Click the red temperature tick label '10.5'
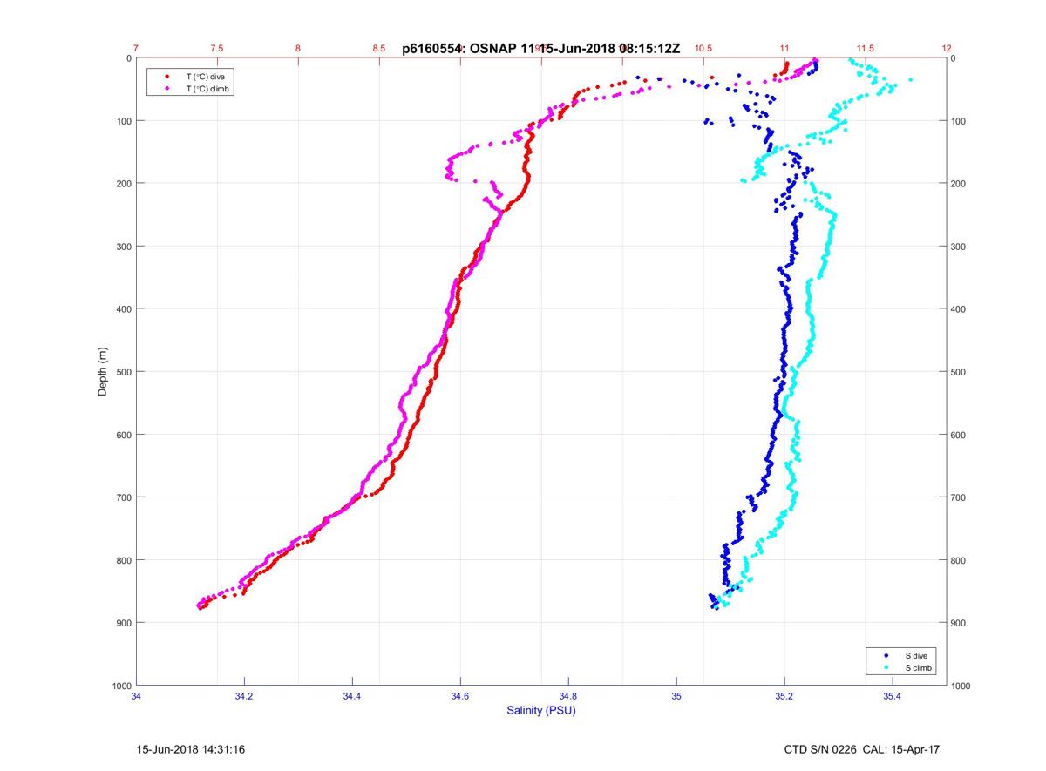Image resolution: width=1046 pixels, height=771 pixels. pos(703,48)
